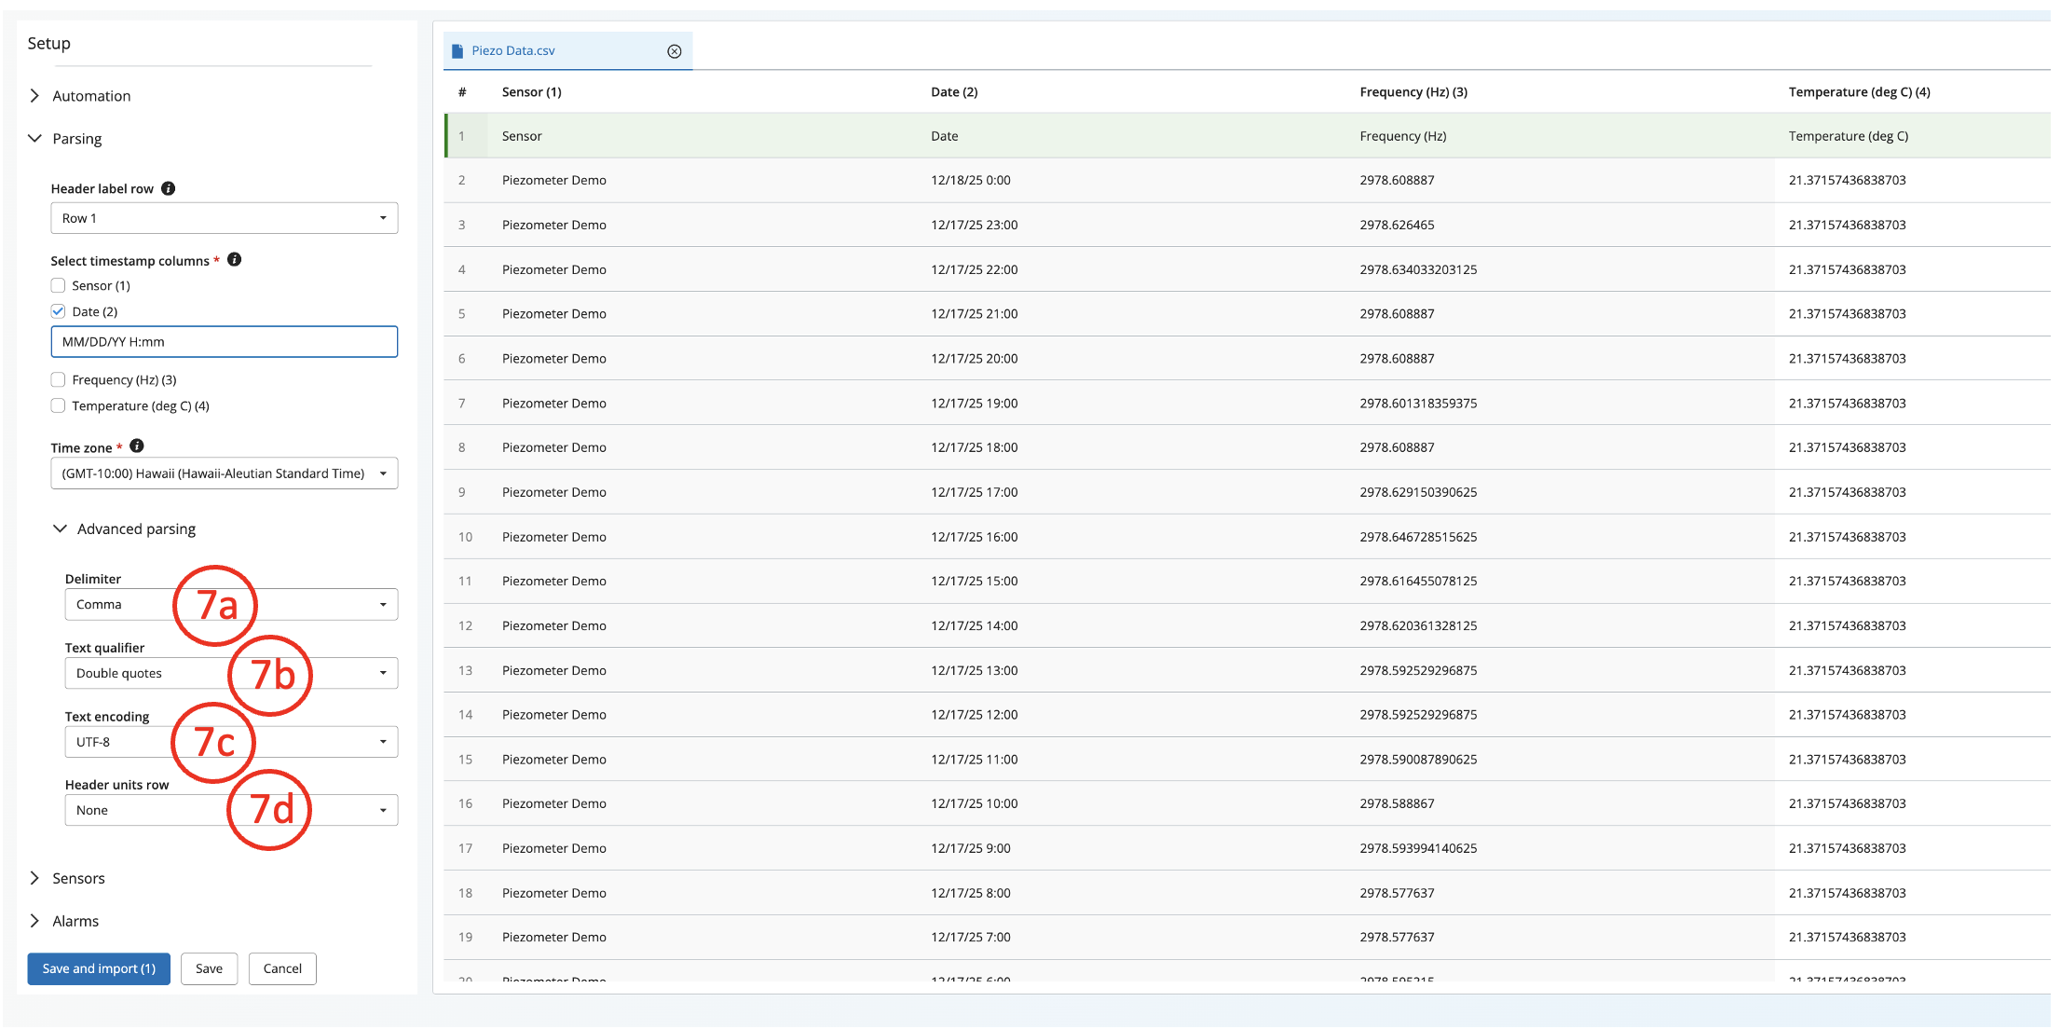Viewport: 2061px width, 1029px height.
Task: Close the Piezo Data.csv tab
Action: click(675, 51)
